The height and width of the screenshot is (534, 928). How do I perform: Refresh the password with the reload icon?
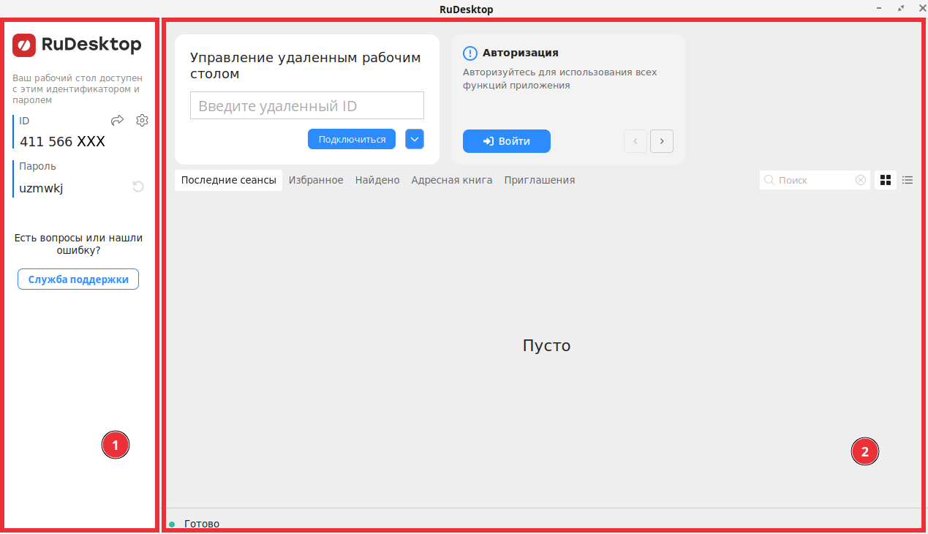137,187
